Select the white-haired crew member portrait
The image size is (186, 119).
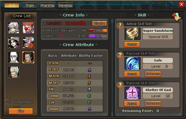point(13,28)
